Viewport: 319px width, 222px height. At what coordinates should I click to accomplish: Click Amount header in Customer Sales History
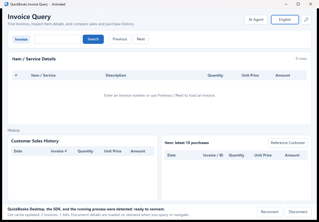click(138, 151)
